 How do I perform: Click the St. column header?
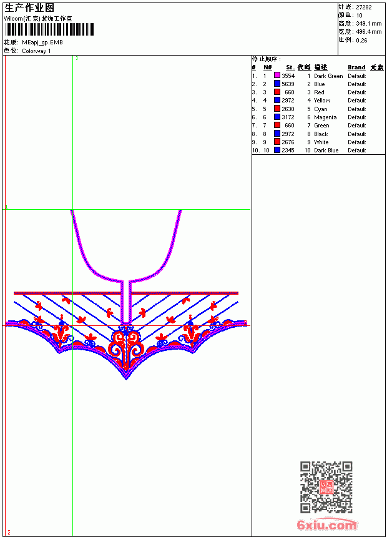tap(290, 67)
